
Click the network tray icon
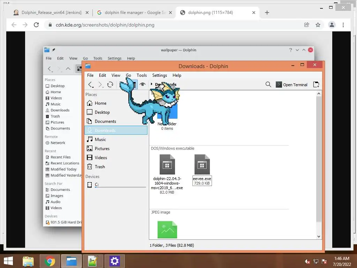click(x=316, y=261)
